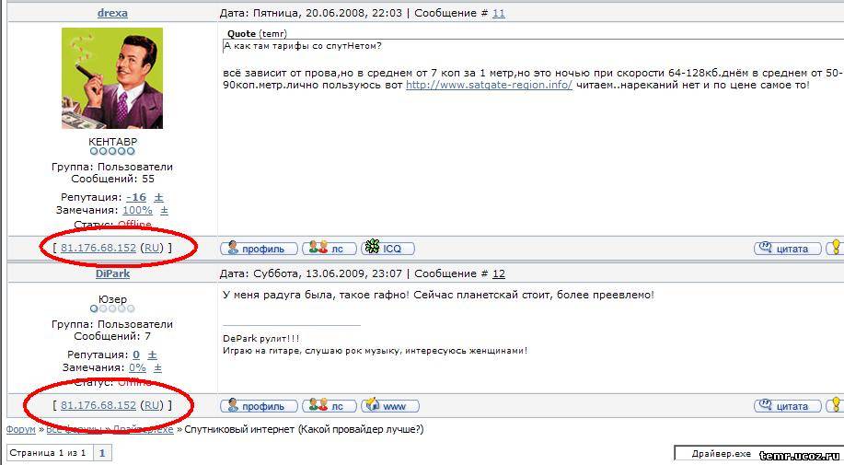
Task: Open Драйвер.exe breadcrumb link
Action: pyautogui.click(x=143, y=429)
